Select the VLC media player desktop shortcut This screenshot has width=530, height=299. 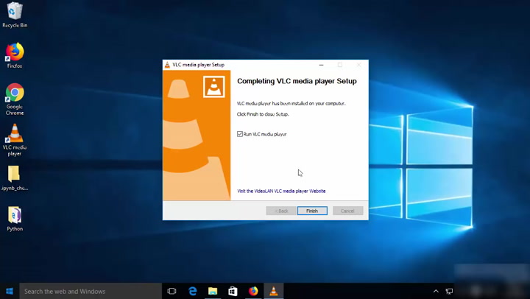point(15,135)
